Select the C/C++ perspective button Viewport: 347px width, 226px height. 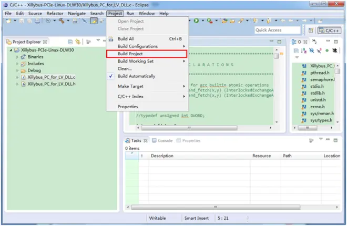[329, 30]
